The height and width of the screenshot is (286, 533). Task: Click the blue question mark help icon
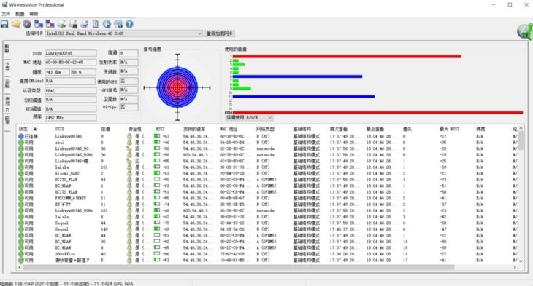(x=129, y=24)
